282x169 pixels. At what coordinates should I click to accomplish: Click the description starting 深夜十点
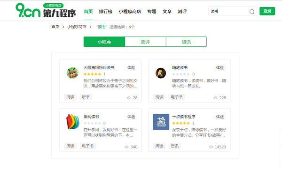point(199,132)
